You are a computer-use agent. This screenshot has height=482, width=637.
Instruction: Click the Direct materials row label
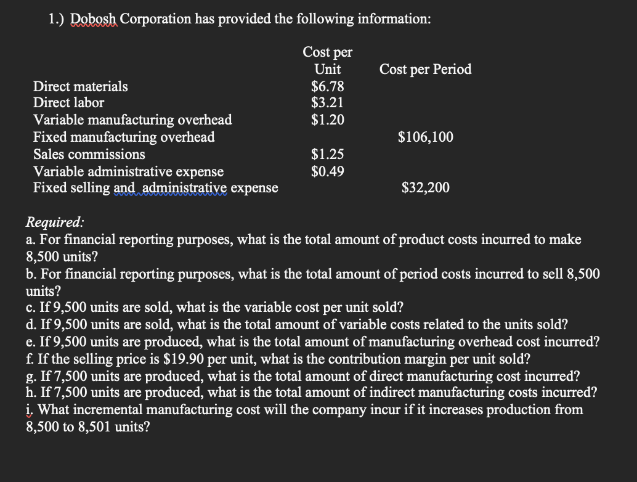click(x=81, y=86)
